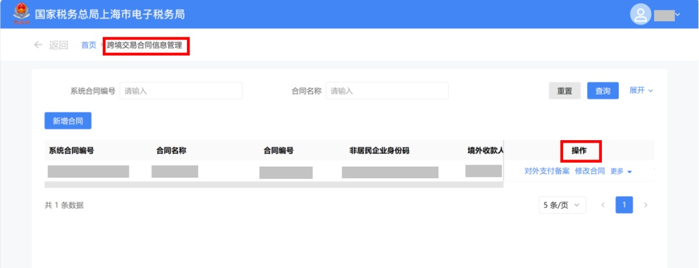Navigate to 首页 breadcrumb
The height and width of the screenshot is (268, 699).
pyautogui.click(x=88, y=45)
